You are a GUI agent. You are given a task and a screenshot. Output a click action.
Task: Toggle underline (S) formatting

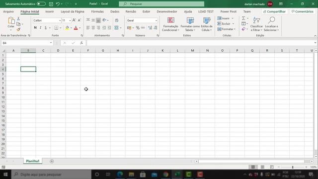(x=45, y=28)
